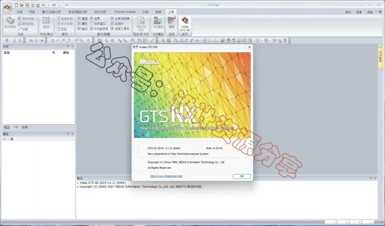385x226 pixels.
Task: Uncheck the 模型 show/hide checkbox
Action: tap(79, 19)
